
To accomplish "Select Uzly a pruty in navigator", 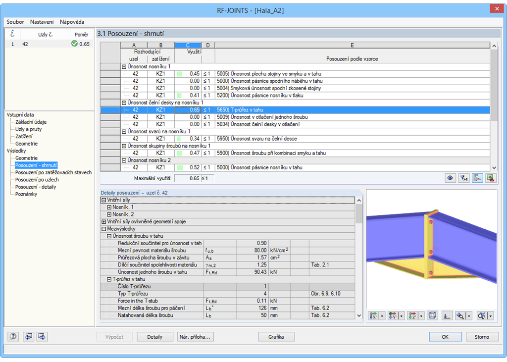I will [x=28, y=129].
